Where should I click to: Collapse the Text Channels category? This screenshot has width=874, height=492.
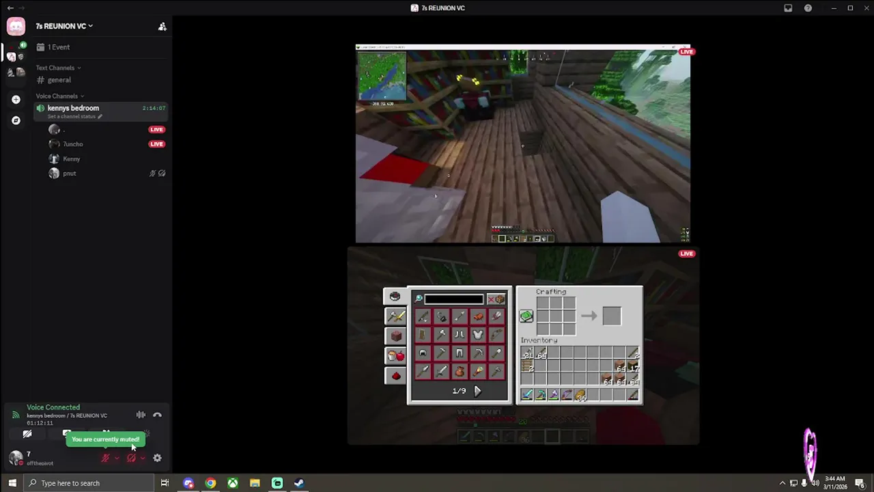(x=58, y=68)
